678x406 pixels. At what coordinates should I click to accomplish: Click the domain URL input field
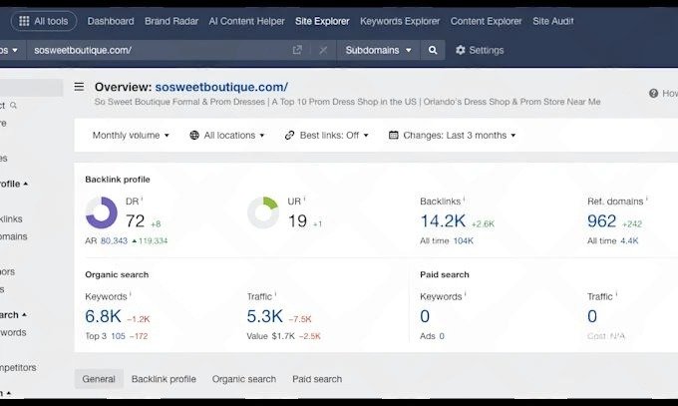(150, 50)
